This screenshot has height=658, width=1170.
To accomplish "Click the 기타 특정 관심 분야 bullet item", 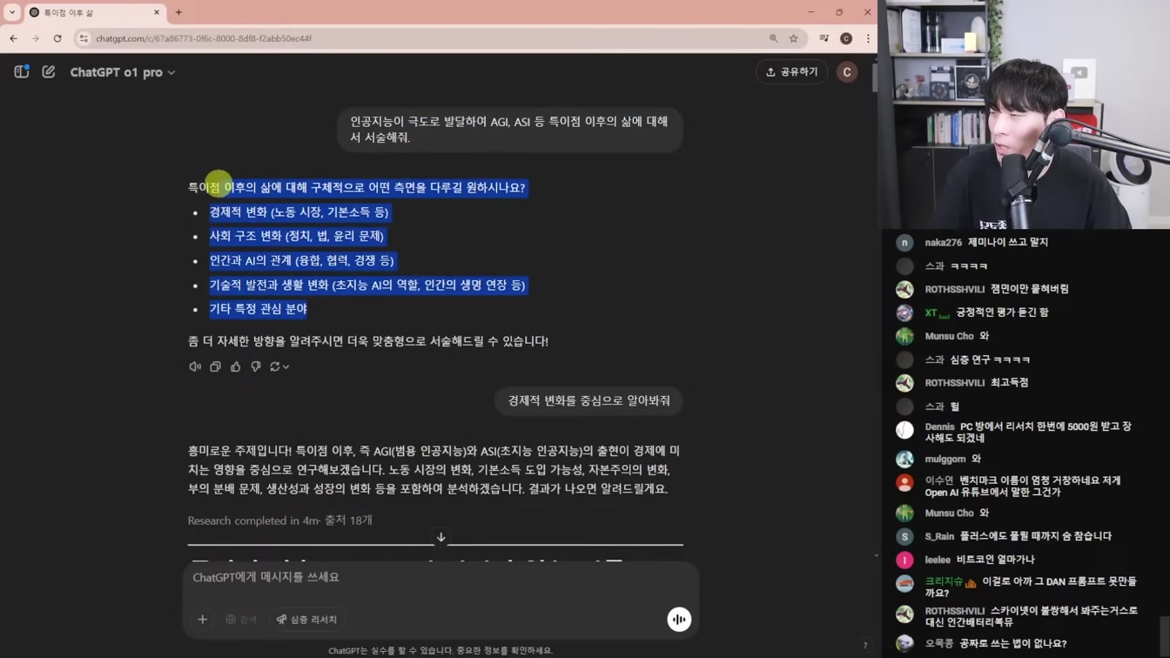I will [x=258, y=309].
